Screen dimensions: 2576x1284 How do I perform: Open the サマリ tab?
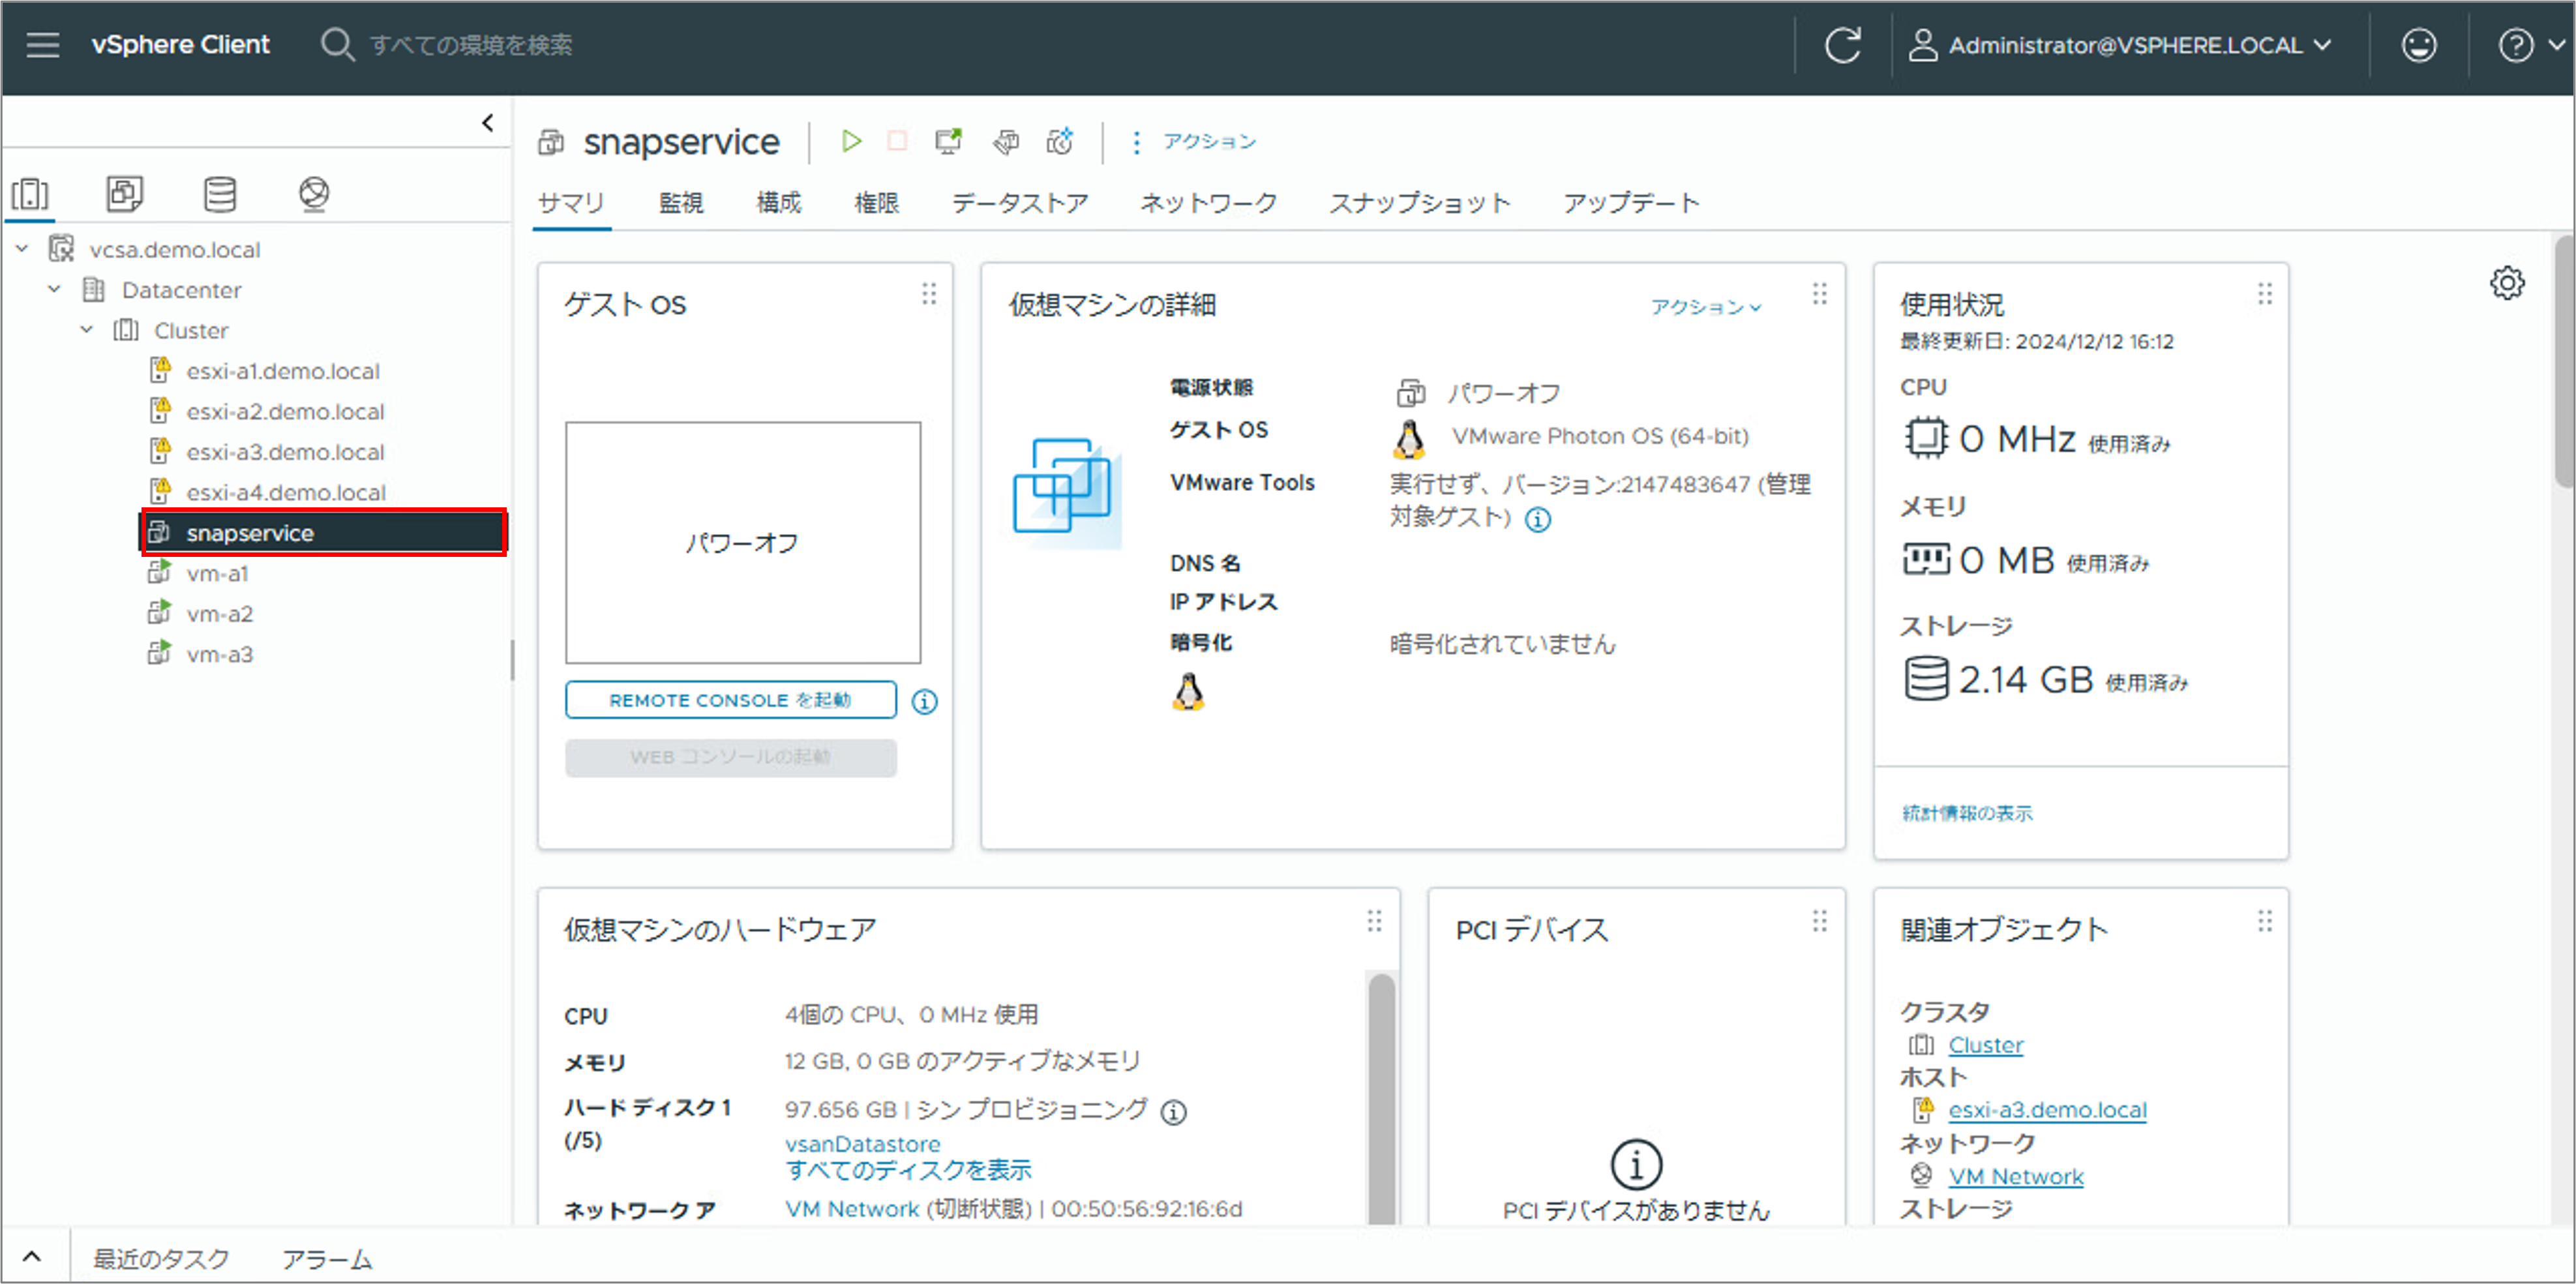(571, 203)
